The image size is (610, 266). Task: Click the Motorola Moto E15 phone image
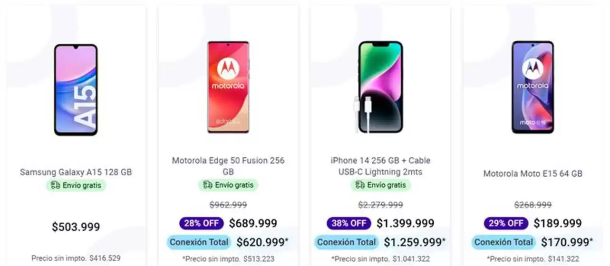[x=533, y=87]
